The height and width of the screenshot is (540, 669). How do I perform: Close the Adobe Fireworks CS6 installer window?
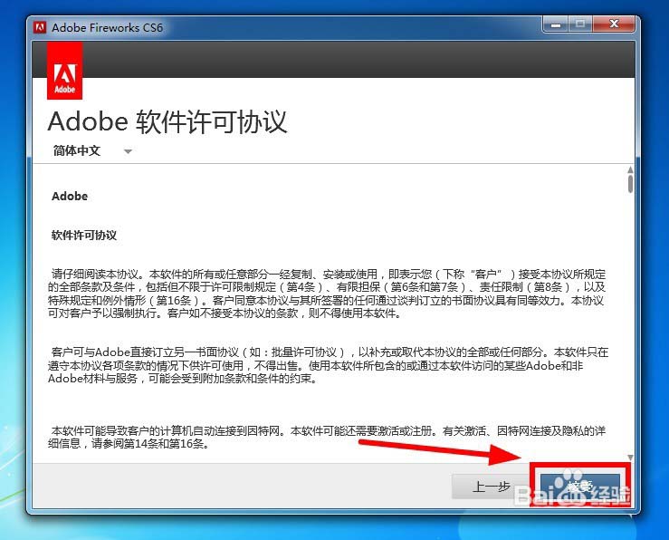(614, 24)
